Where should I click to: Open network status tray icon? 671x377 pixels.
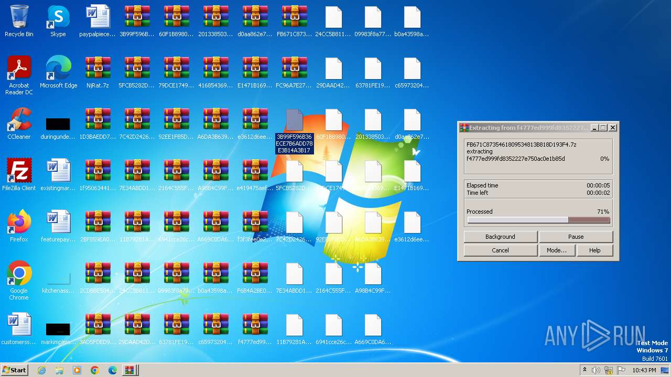pyautogui.click(x=609, y=370)
